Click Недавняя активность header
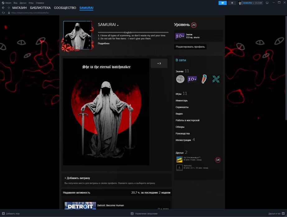 [76, 193]
